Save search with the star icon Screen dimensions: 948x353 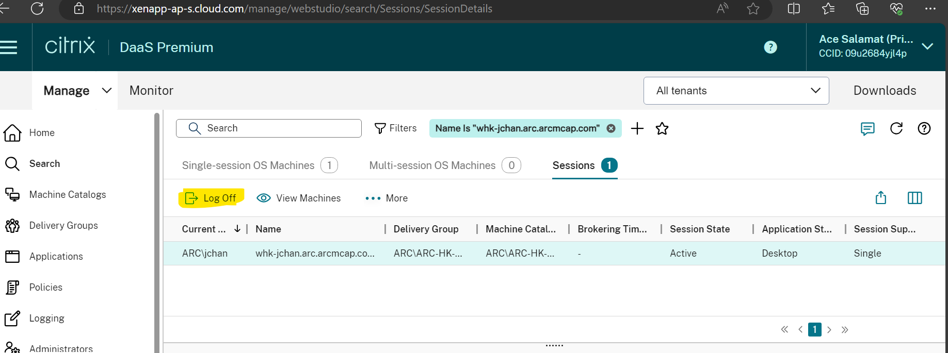(x=662, y=128)
